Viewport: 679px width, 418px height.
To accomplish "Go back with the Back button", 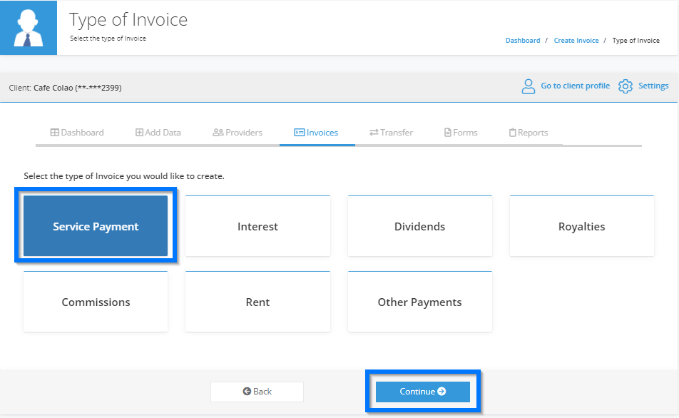I will (257, 392).
